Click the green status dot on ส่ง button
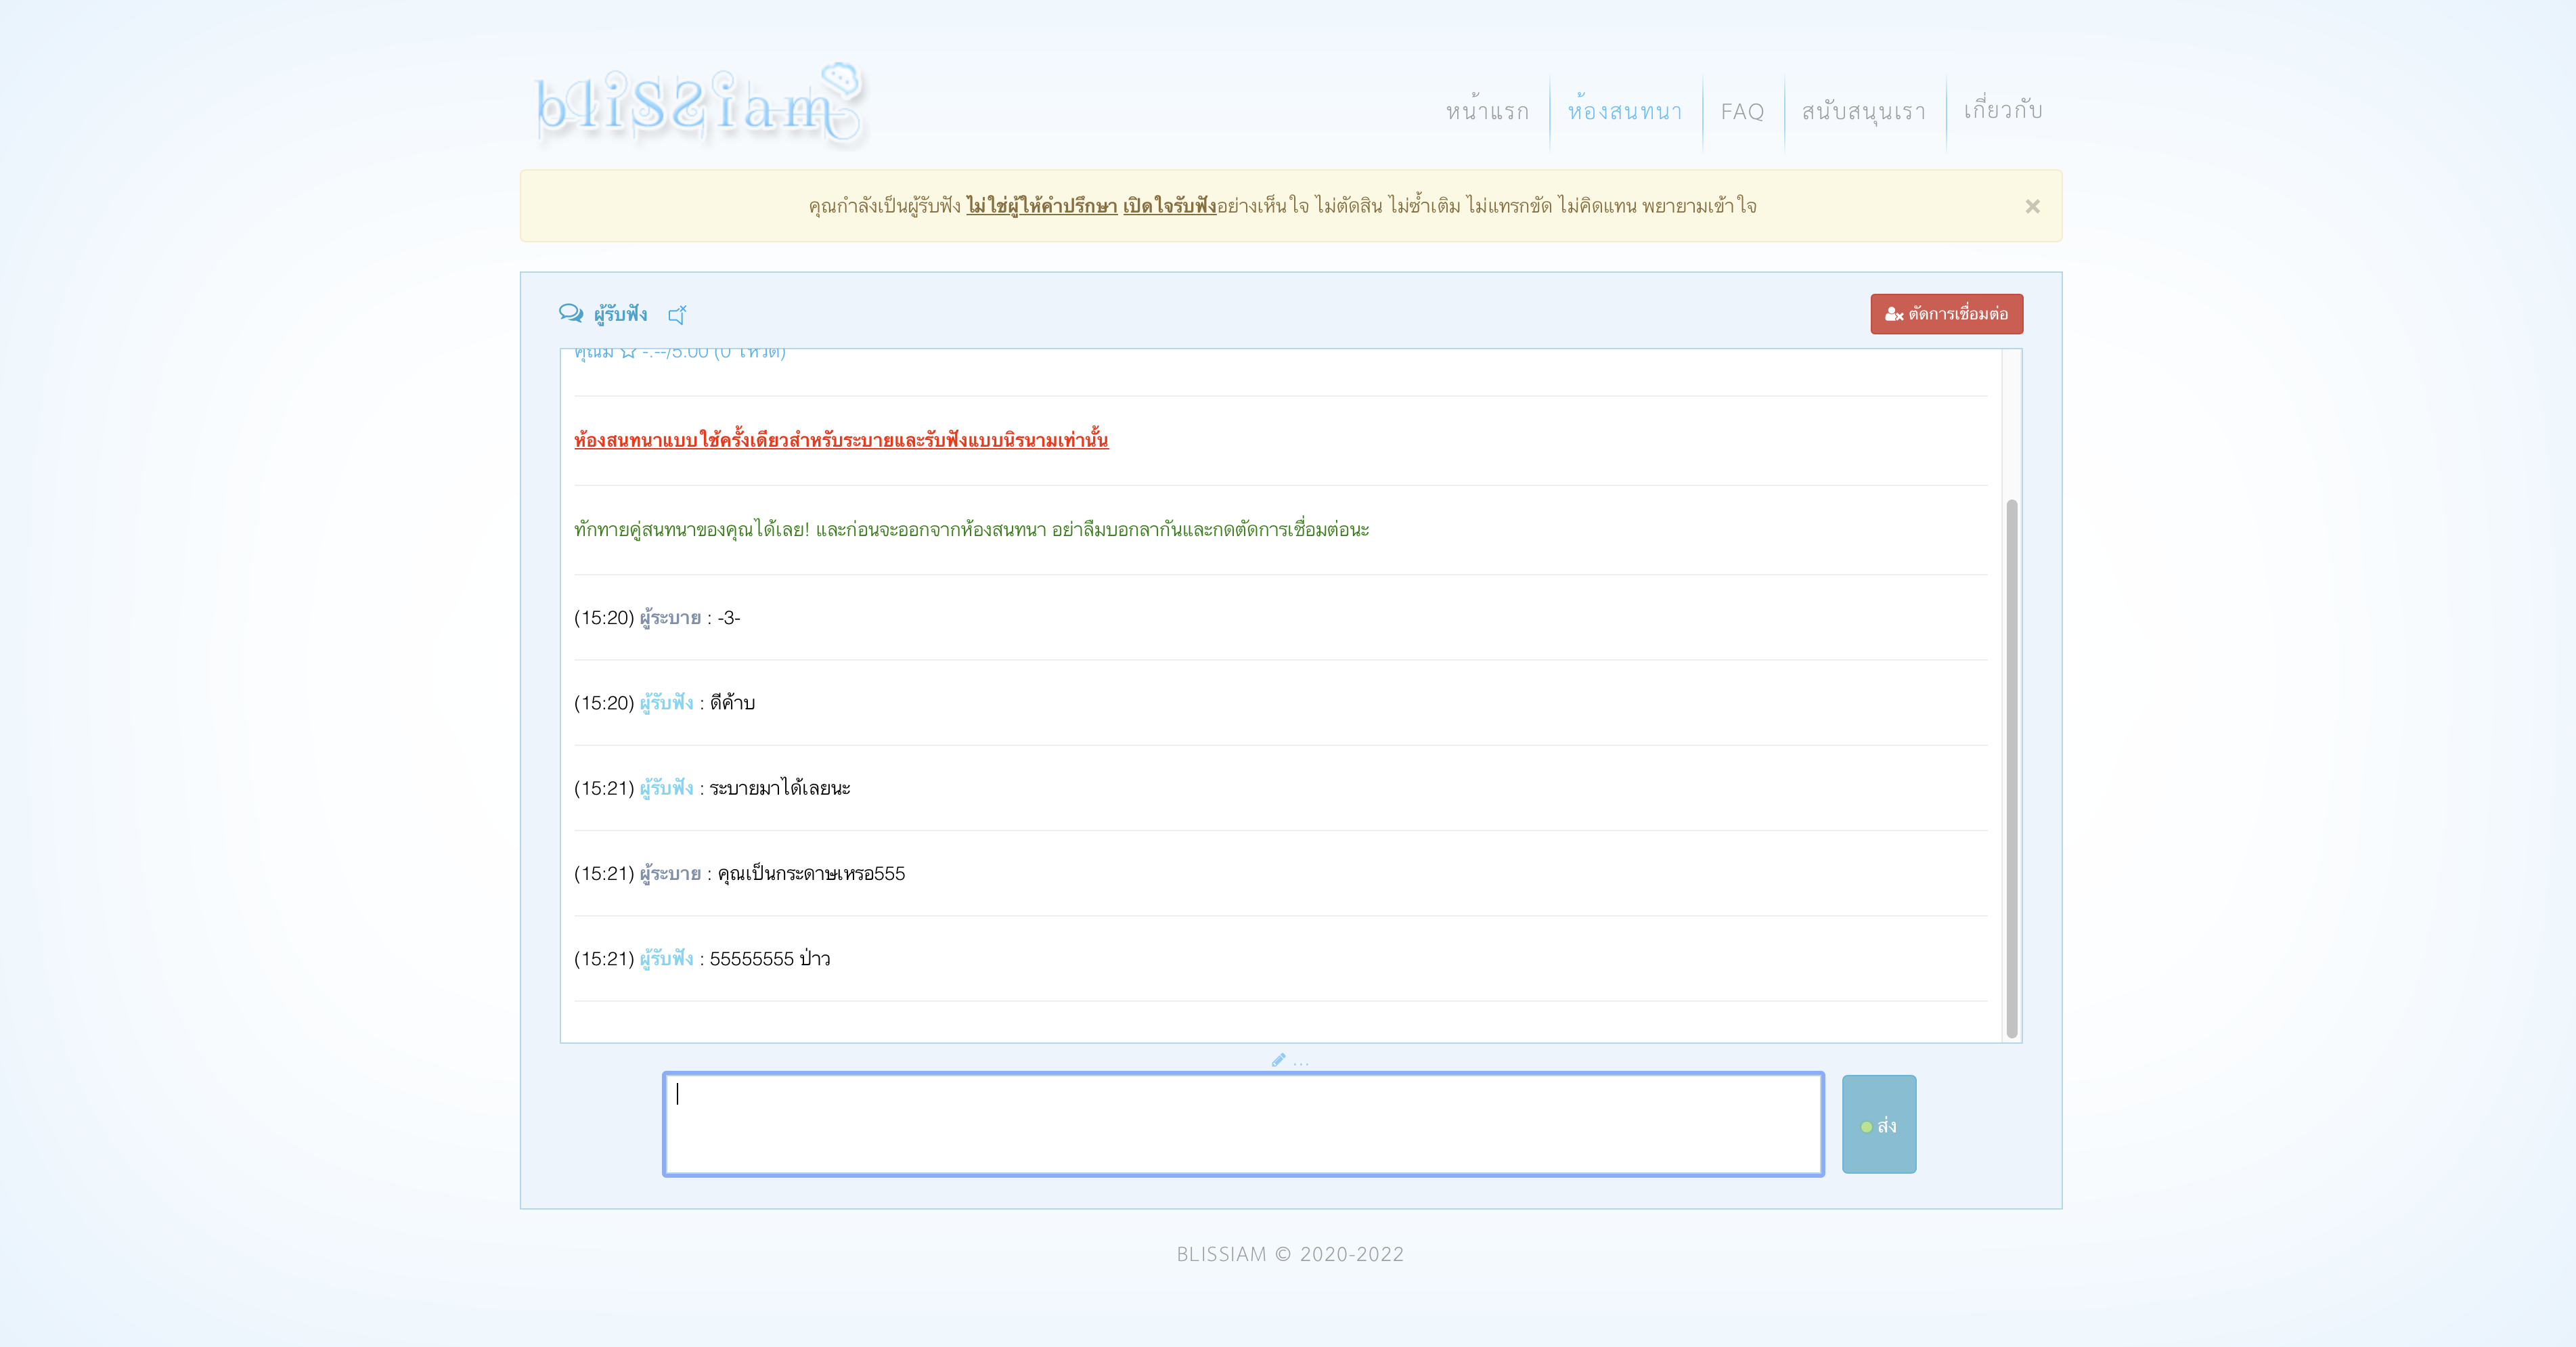The height and width of the screenshot is (1347, 2576). [x=1866, y=1127]
